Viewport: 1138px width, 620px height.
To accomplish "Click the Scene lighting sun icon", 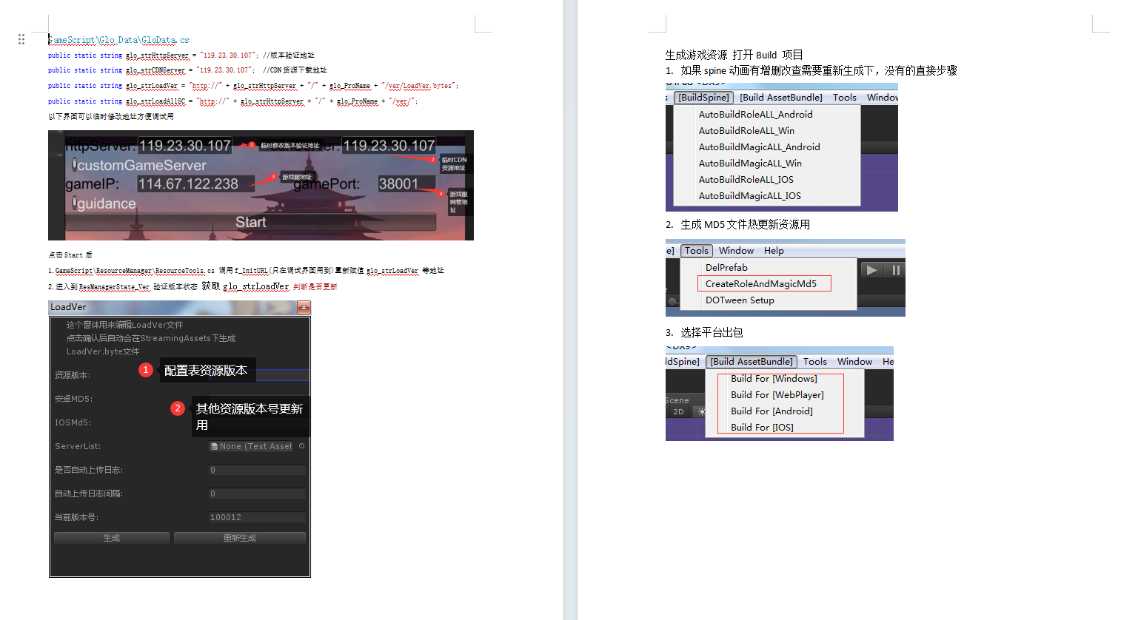I will tap(700, 412).
